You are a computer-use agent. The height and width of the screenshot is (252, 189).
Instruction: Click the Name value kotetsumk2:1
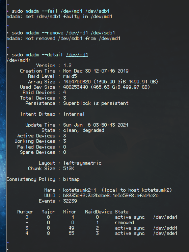point(80,190)
